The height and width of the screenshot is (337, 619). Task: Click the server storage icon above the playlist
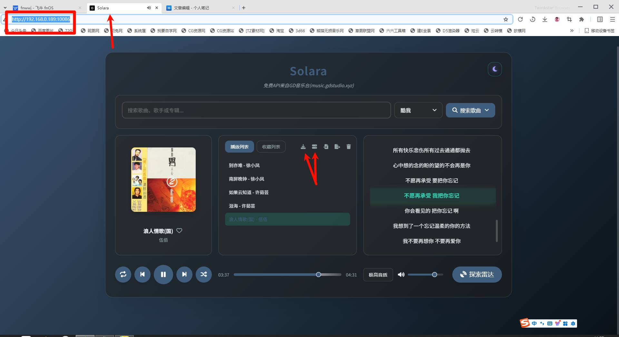[315, 147]
